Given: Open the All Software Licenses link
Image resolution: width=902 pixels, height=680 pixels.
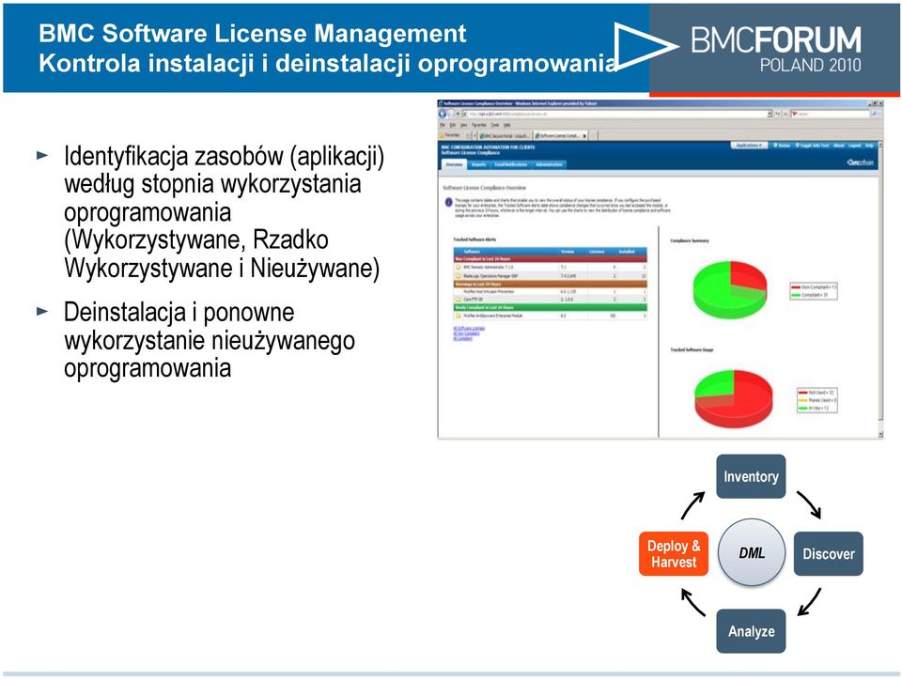Looking at the screenshot, I should (x=469, y=329).
